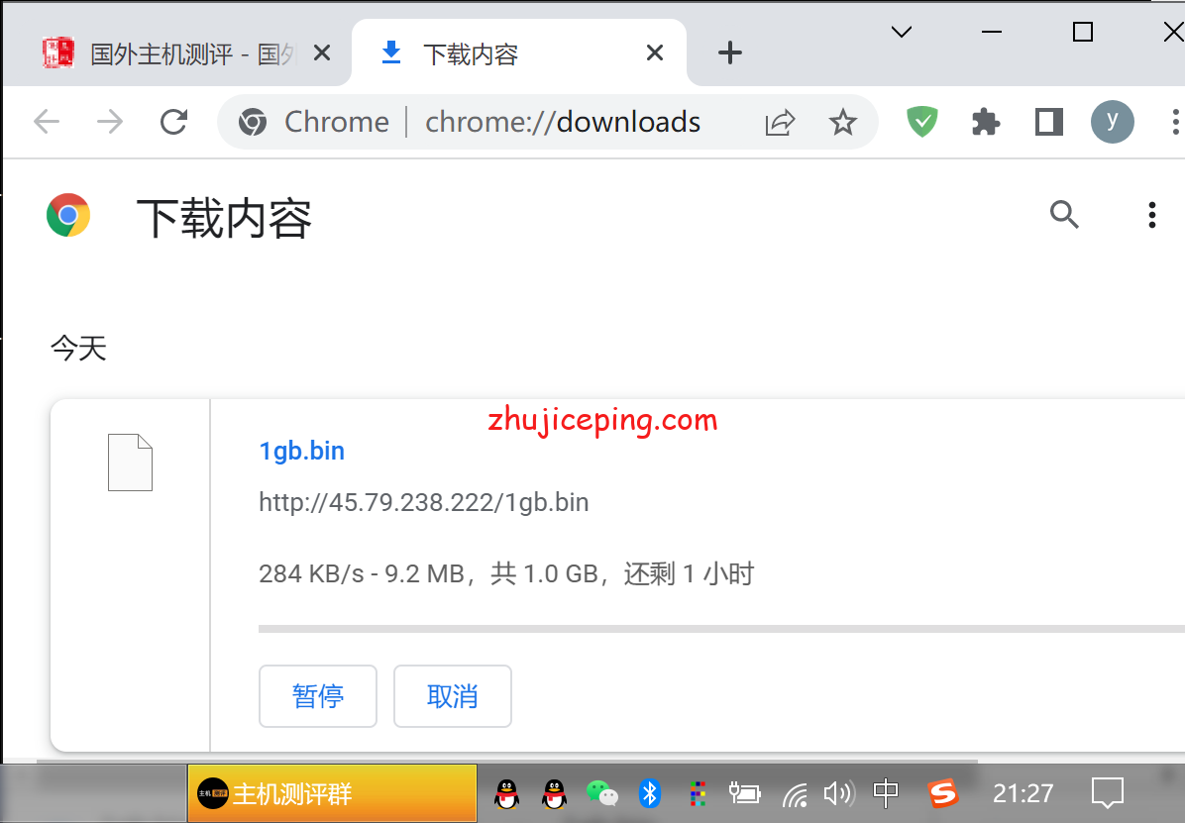Click the Chrome logo beside 下载内容

click(x=68, y=215)
